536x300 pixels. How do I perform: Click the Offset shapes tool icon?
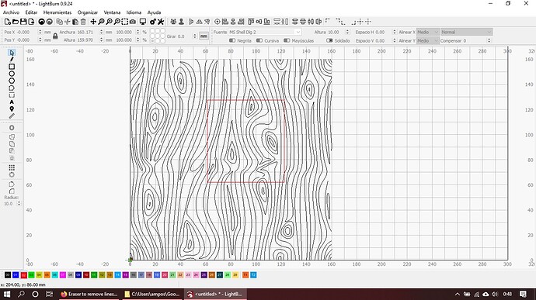pyautogui.click(x=12, y=128)
